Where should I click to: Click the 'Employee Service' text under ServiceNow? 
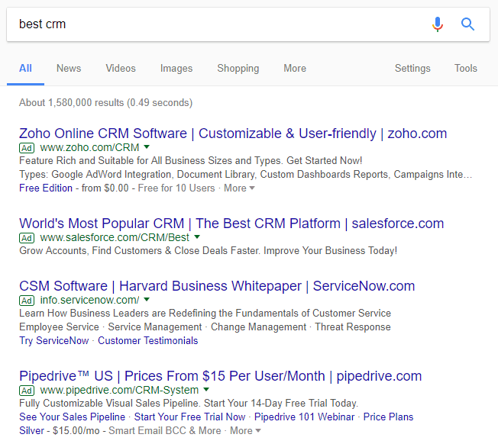[x=59, y=327]
